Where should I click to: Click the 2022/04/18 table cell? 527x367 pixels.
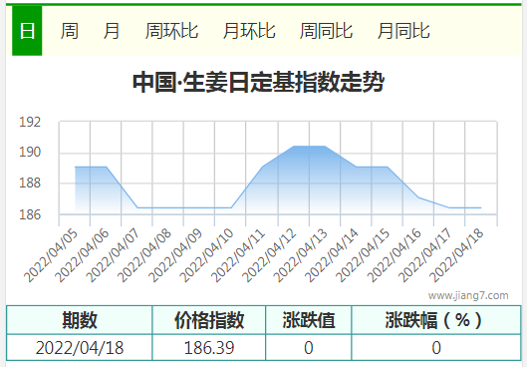coord(80,348)
